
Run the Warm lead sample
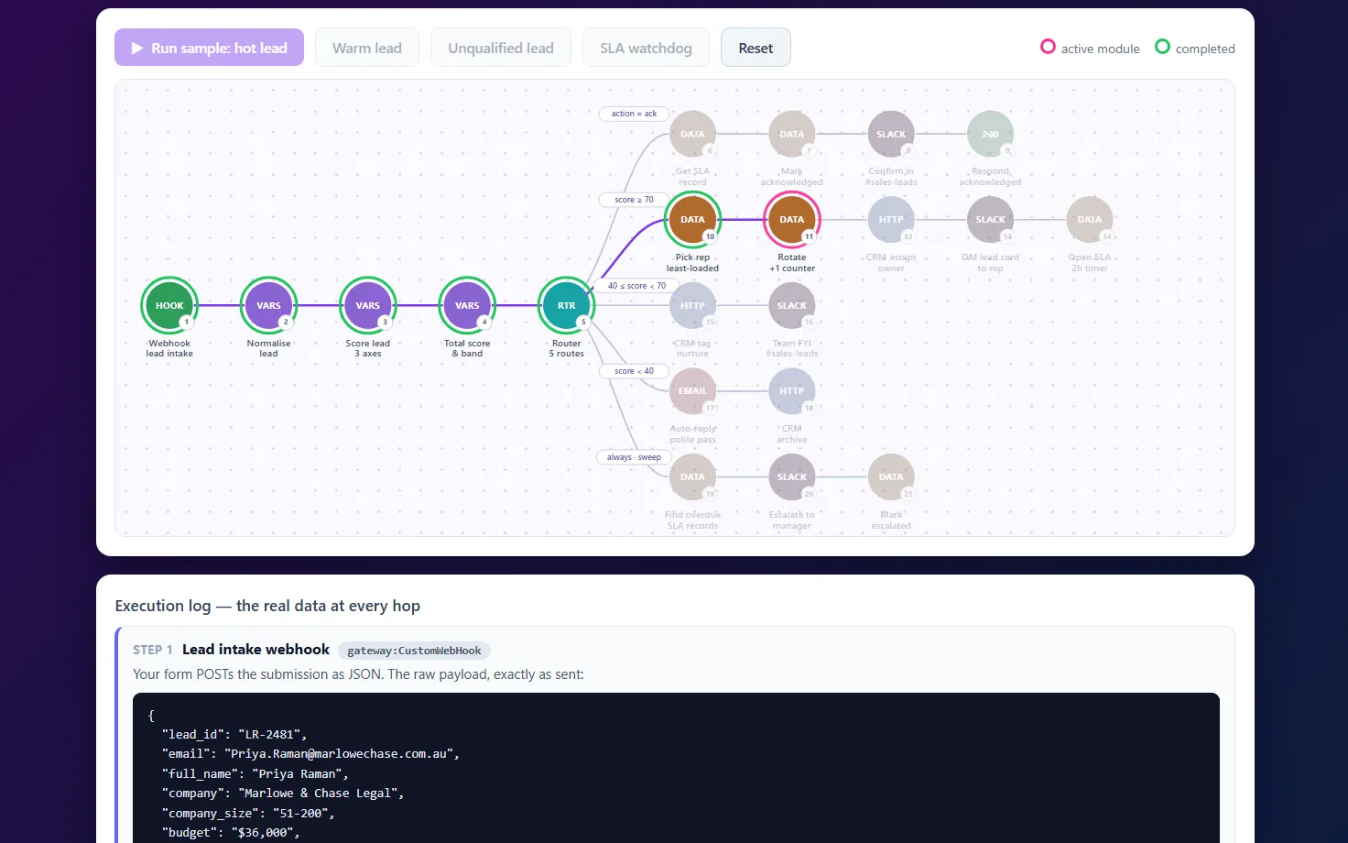coord(366,48)
